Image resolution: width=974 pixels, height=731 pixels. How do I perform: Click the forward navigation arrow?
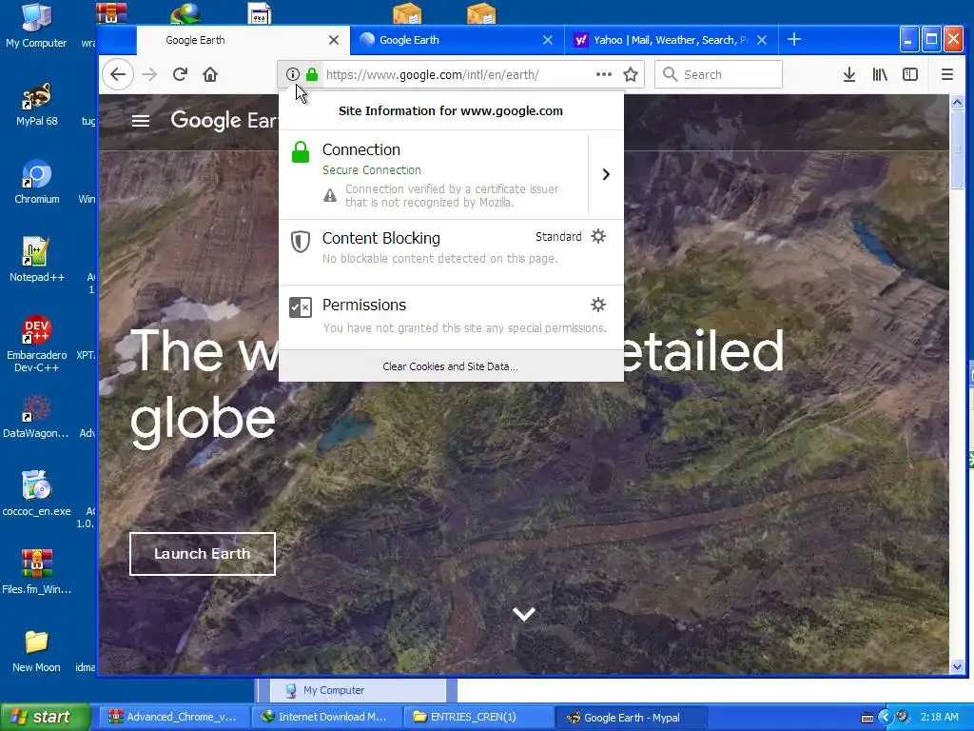tap(149, 74)
